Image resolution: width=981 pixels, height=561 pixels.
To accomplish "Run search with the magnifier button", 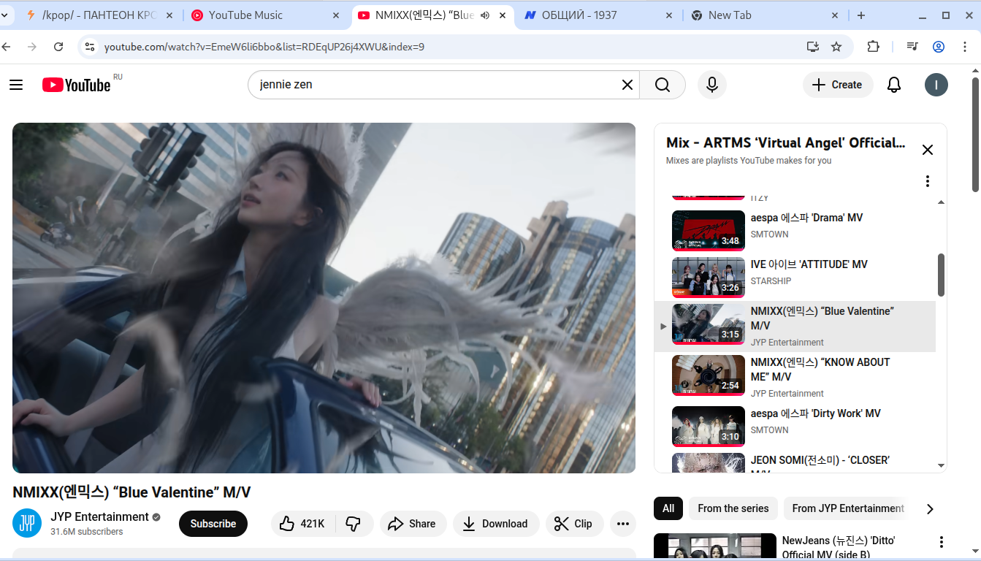I will click(663, 85).
